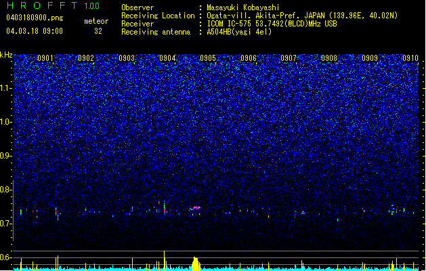Viewport: 426px width, 271px height.
Task: Click the 0910 time marker
Action: pos(410,58)
